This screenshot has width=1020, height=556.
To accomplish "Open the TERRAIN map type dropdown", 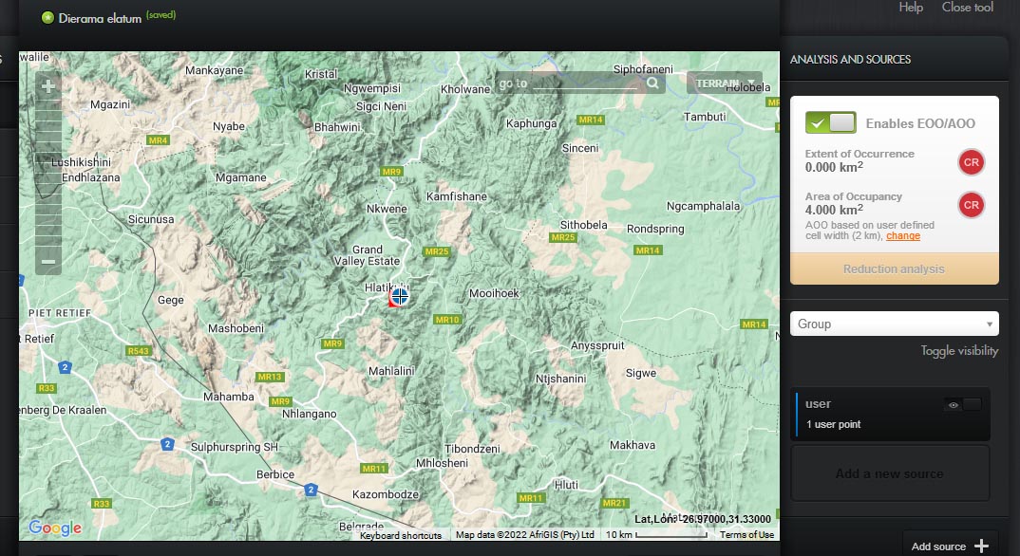I will [724, 83].
